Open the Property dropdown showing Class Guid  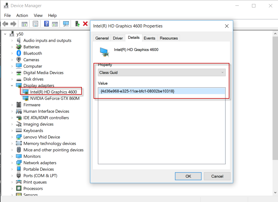[162, 72]
